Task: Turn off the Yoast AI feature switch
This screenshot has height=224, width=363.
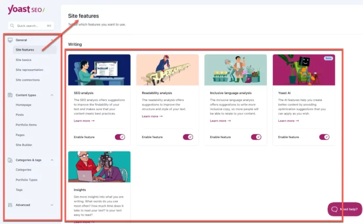Action: click(324, 137)
